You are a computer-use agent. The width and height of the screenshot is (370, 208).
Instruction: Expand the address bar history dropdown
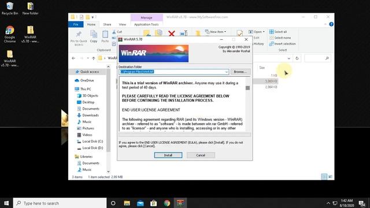click(289, 58)
